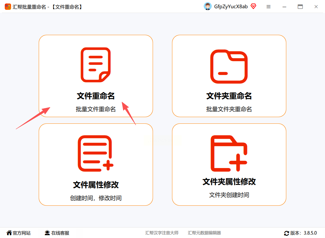The image size is (325, 238).
Task: Click the 批量文件夹重命名 subtitle text
Action: click(229, 109)
